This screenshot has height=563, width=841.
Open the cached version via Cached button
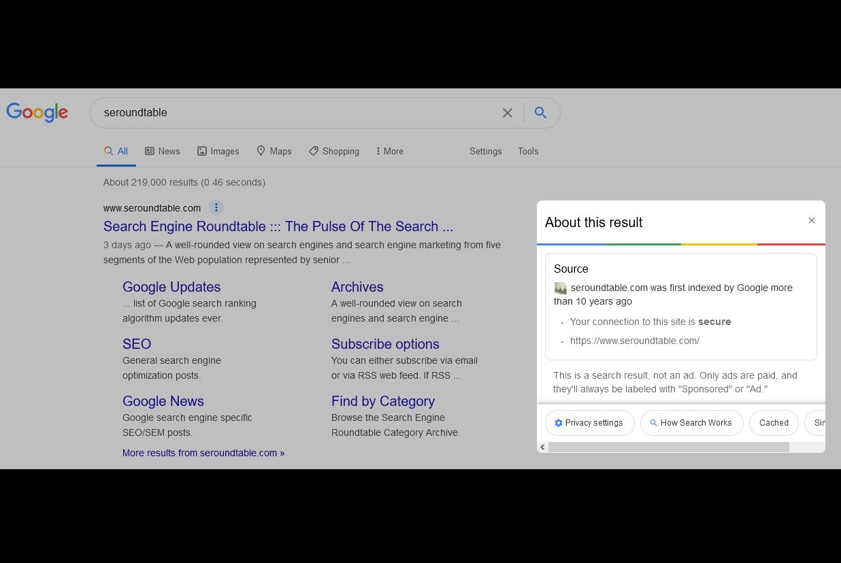pos(773,422)
